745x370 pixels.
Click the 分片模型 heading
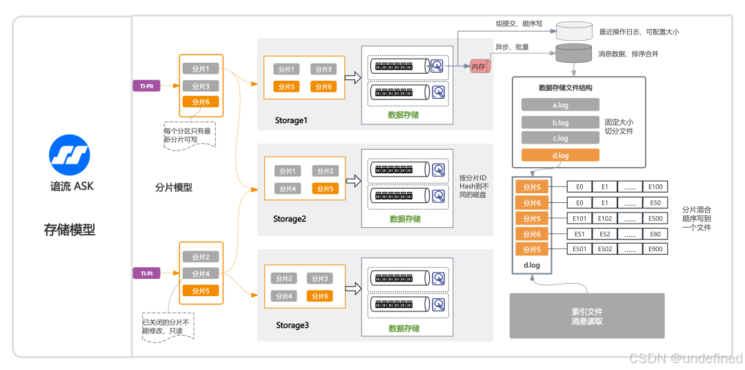tap(174, 187)
